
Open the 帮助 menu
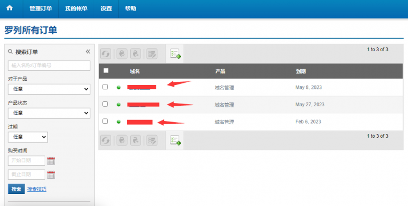[x=131, y=9]
